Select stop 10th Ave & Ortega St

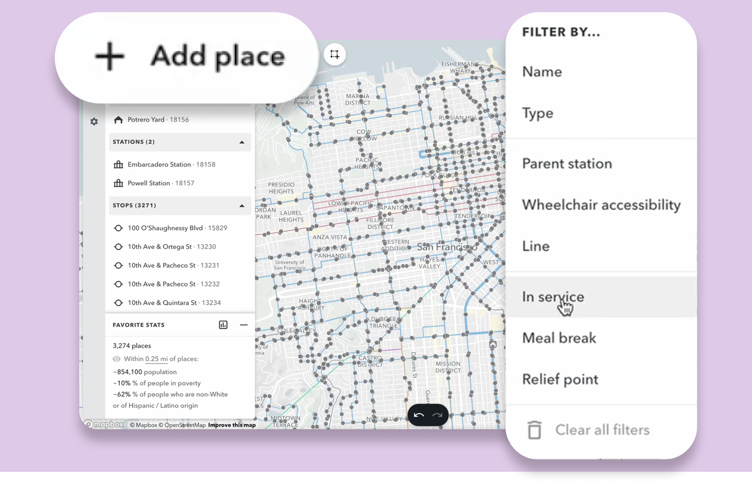click(180, 247)
